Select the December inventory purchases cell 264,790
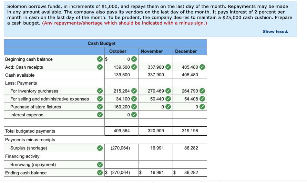 [x=190, y=91]
